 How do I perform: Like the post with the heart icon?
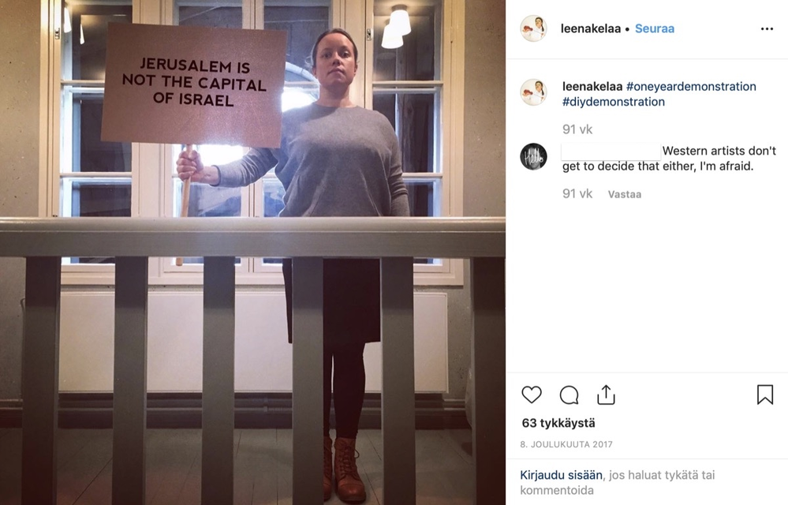(x=531, y=395)
